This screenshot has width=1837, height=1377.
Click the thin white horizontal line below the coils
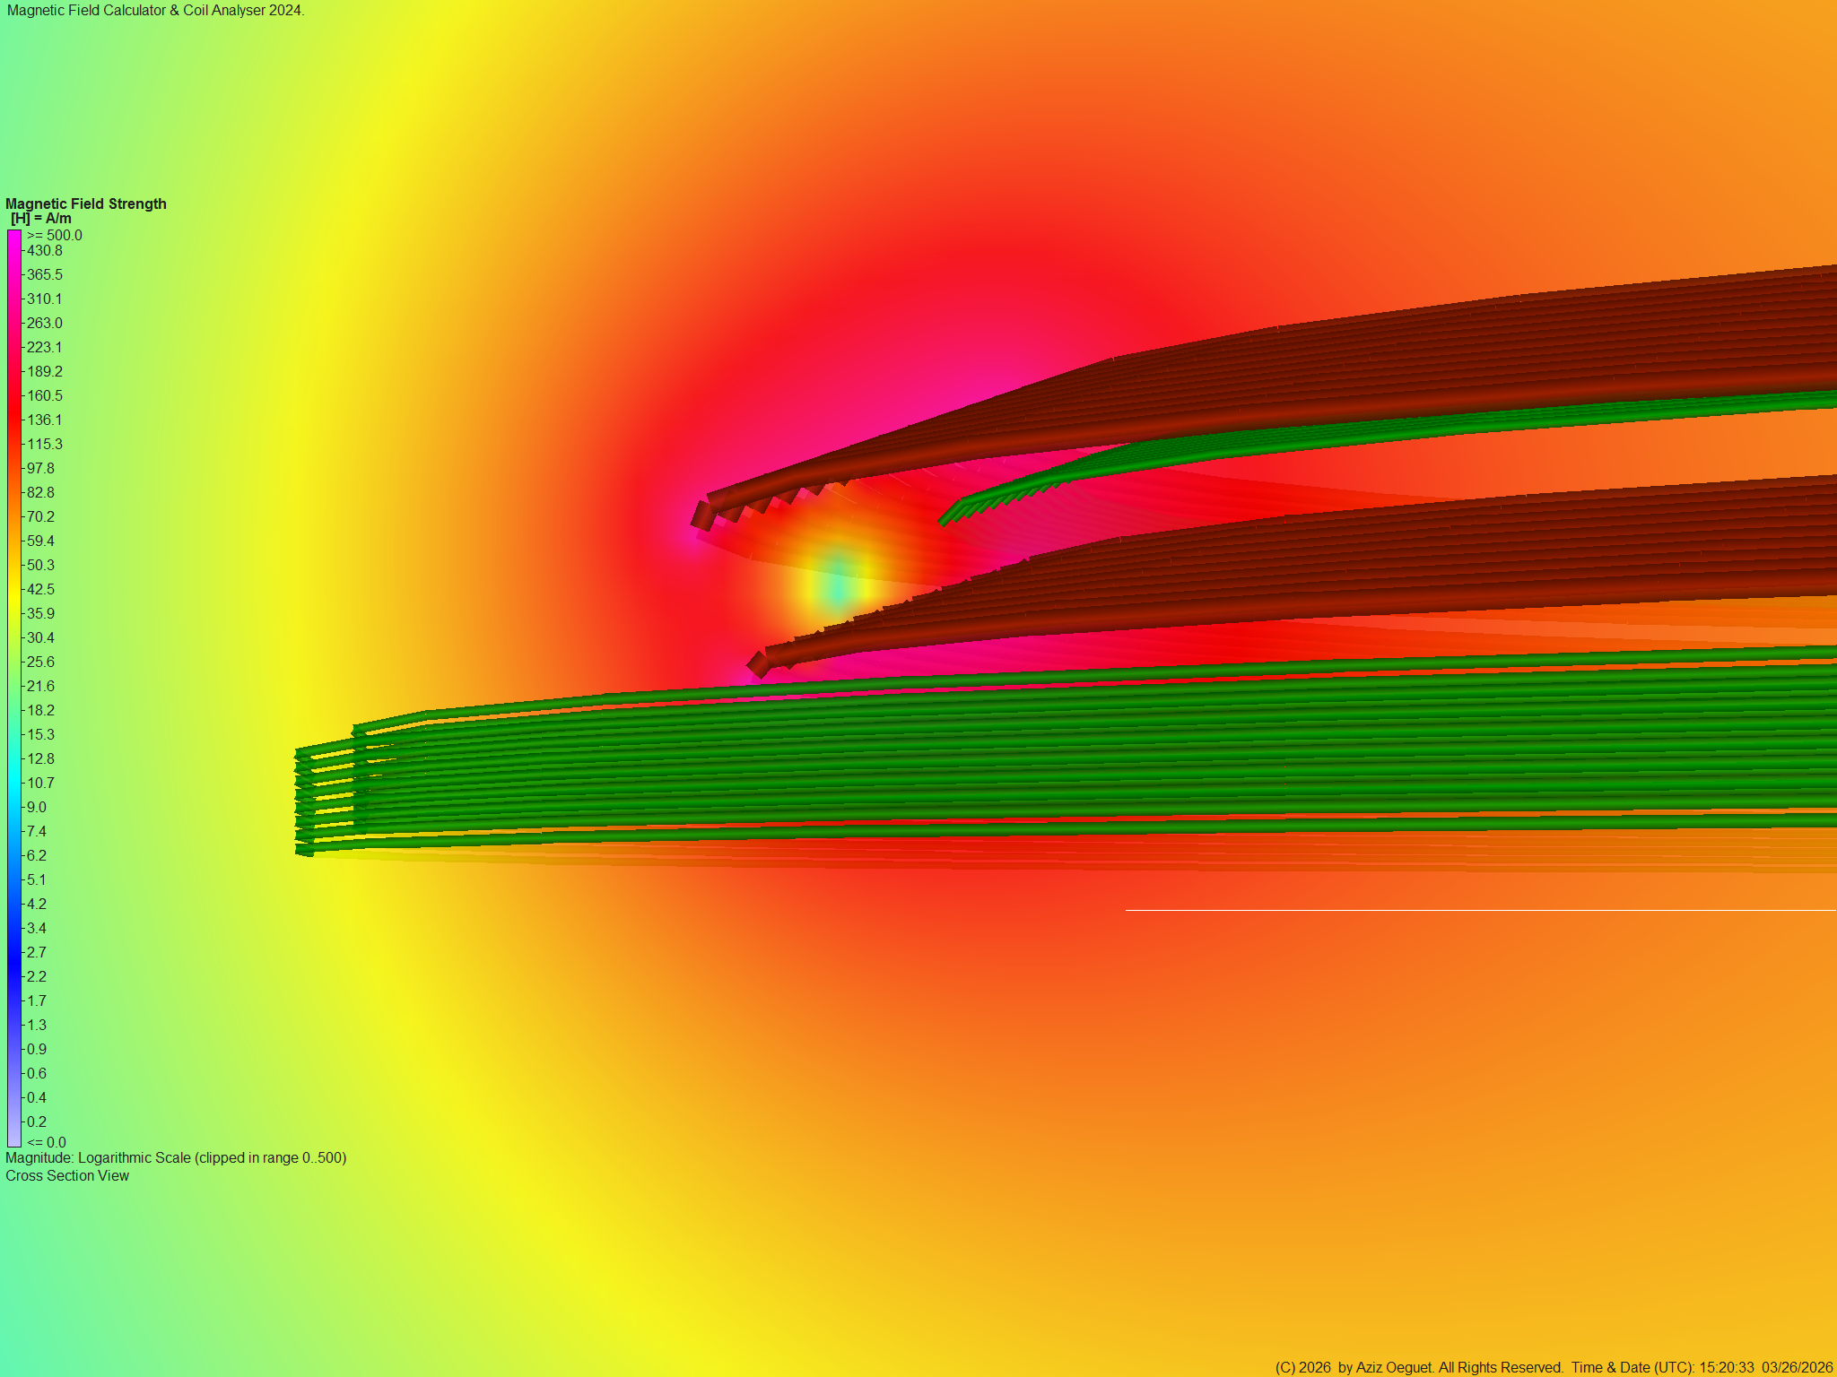tap(1480, 910)
